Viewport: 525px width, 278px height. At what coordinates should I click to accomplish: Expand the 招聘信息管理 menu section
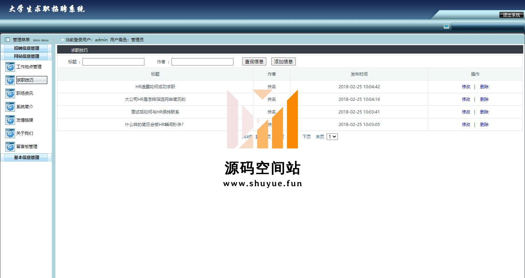(26, 48)
